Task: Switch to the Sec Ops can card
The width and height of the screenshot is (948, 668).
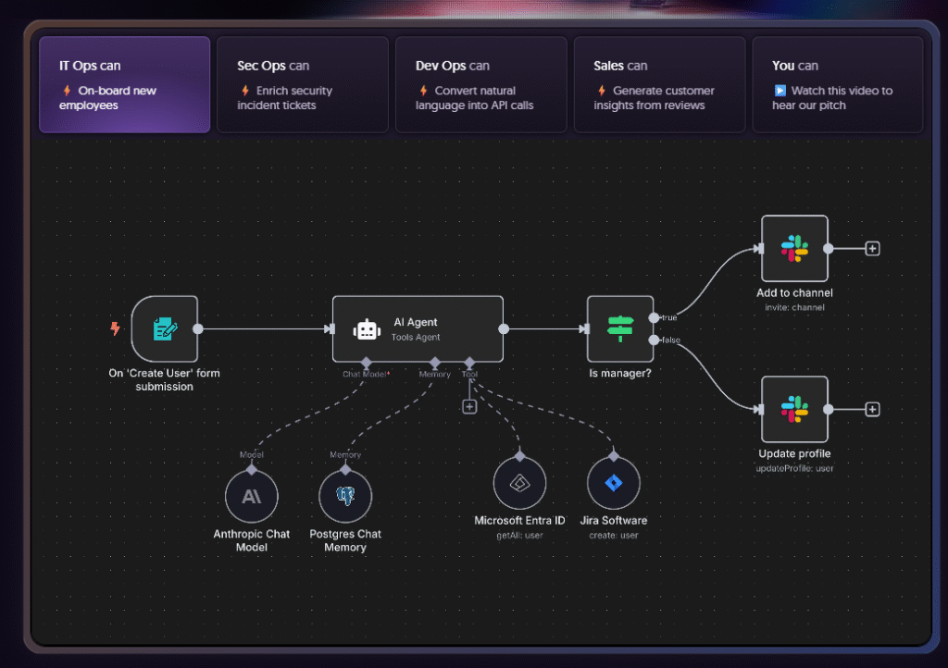Action: (303, 84)
